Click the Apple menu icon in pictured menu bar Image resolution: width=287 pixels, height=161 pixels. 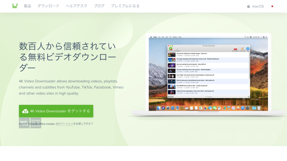coord(151,37)
